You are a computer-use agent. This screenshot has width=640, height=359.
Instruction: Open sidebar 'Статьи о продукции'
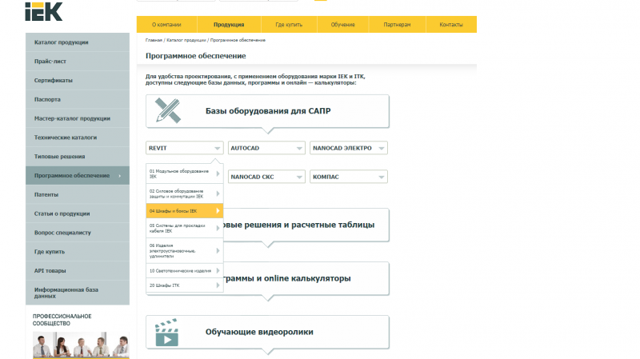tap(78, 213)
